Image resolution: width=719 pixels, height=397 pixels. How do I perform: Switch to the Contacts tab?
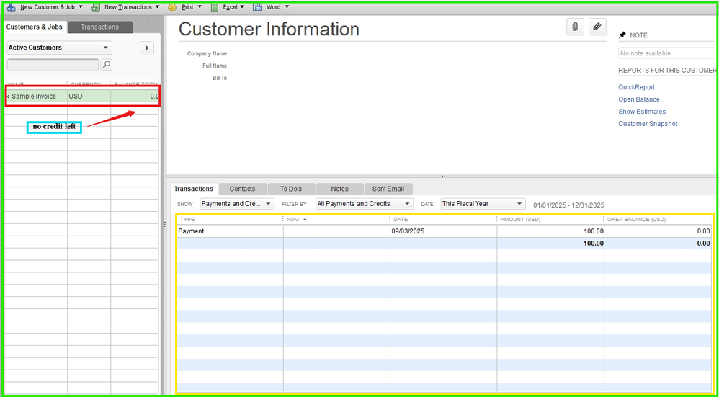[x=242, y=189]
